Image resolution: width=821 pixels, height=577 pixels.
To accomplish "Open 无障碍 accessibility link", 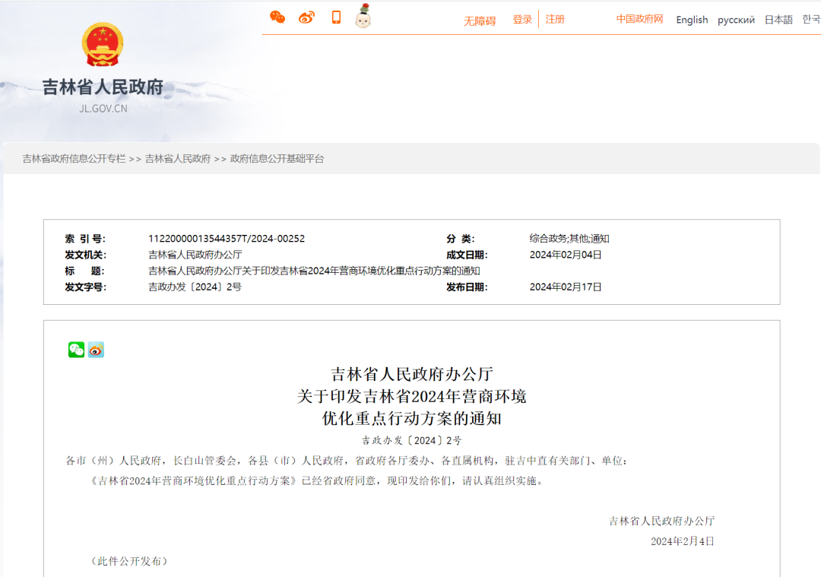I will tap(480, 21).
